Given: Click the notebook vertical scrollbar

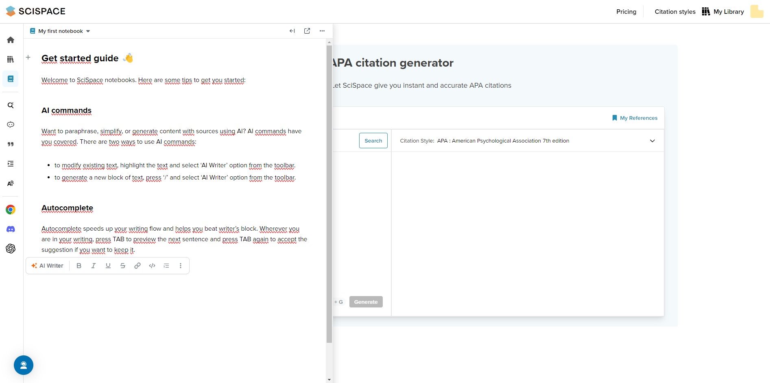Looking at the screenshot, I should 329,194.
